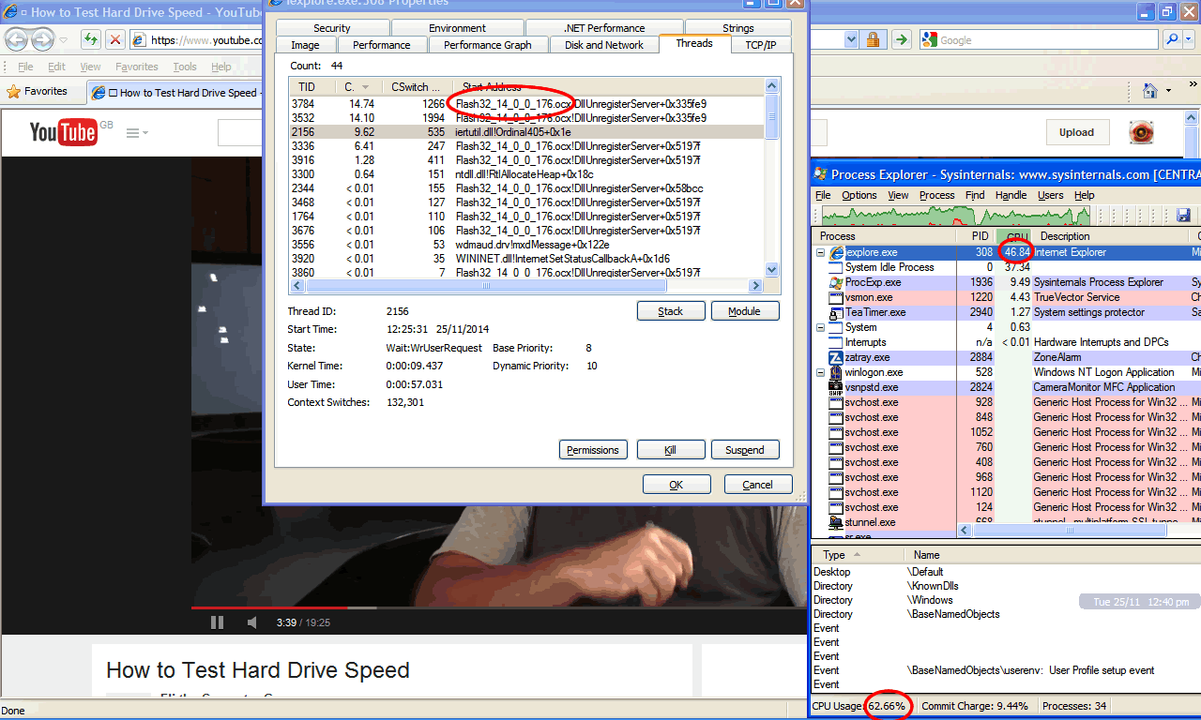1201x720 pixels.
Task: Sort threads by the TID column header
Action: click(311, 86)
